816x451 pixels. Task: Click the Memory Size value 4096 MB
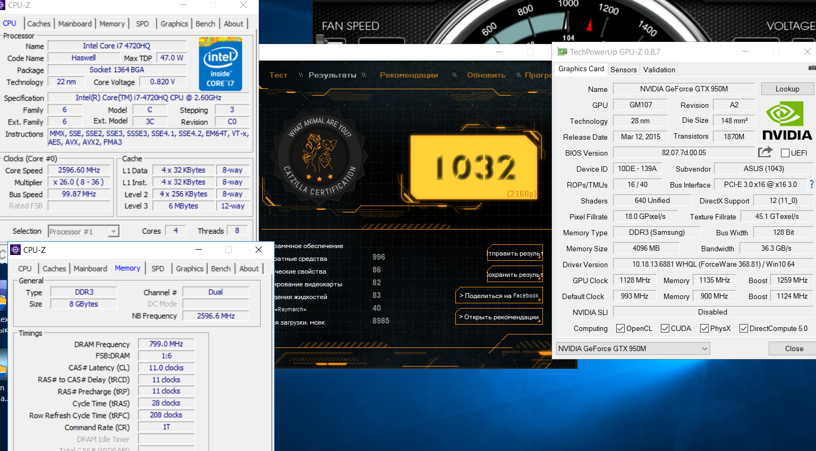pyautogui.click(x=646, y=248)
